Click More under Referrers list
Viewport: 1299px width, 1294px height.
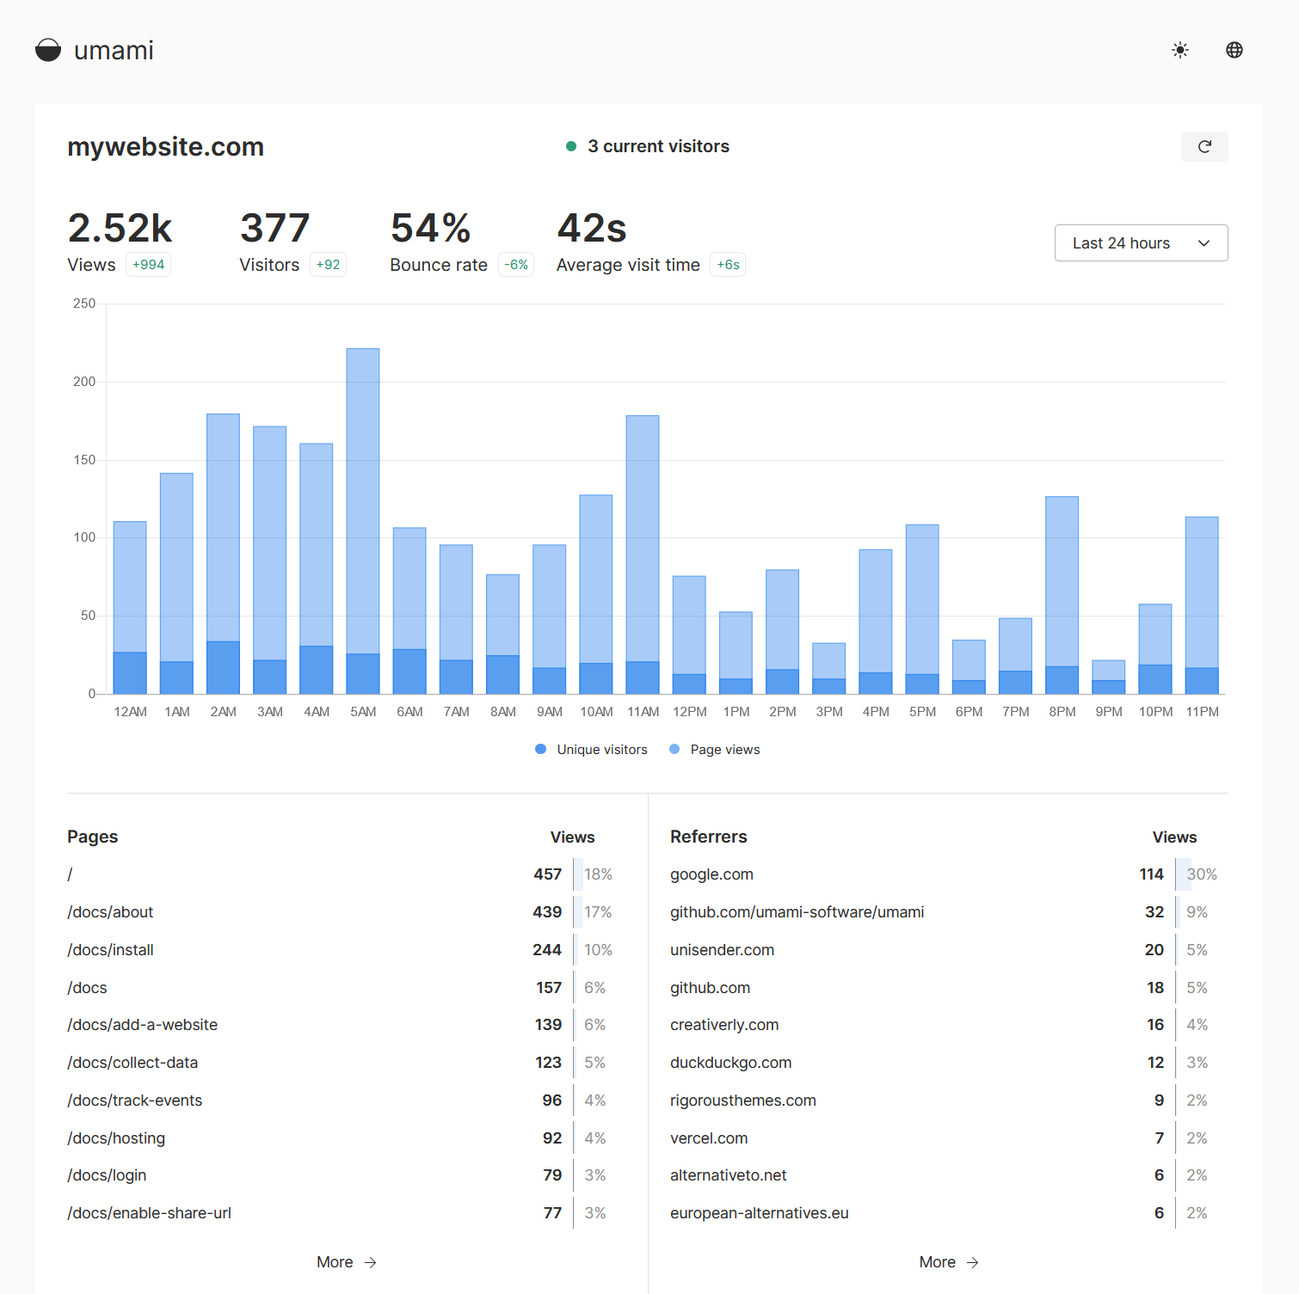(937, 1262)
